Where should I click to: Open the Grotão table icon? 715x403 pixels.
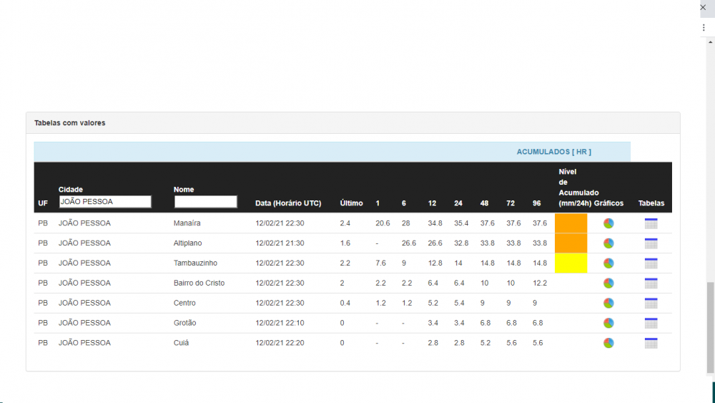[651, 324]
